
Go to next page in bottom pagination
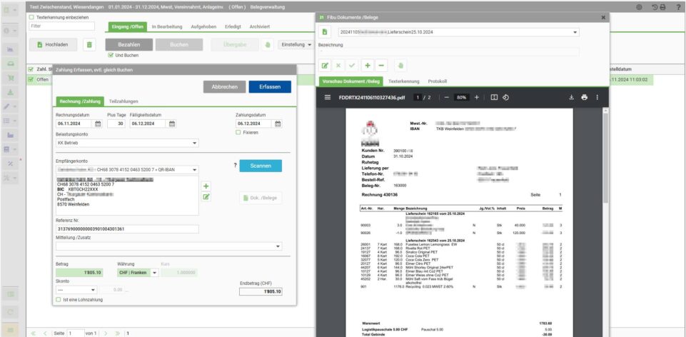point(105,333)
